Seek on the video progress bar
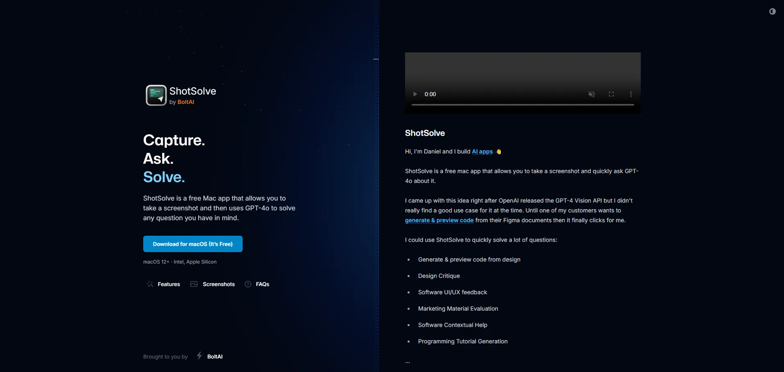The height and width of the screenshot is (372, 784). pyautogui.click(x=523, y=105)
